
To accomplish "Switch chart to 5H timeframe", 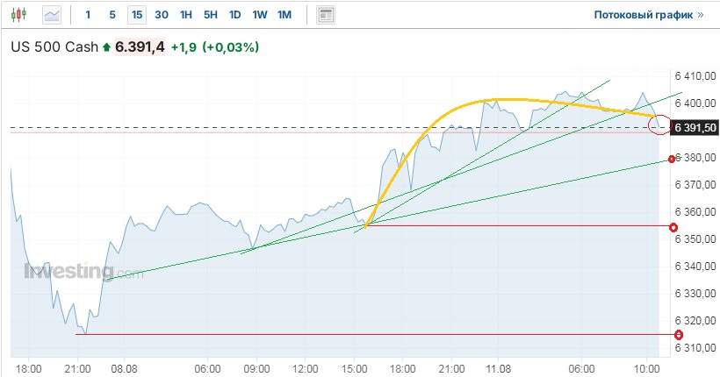I will click(x=211, y=15).
